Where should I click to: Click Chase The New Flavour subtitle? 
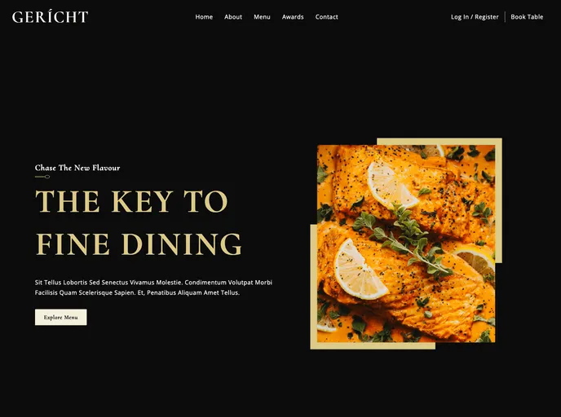pyautogui.click(x=77, y=168)
